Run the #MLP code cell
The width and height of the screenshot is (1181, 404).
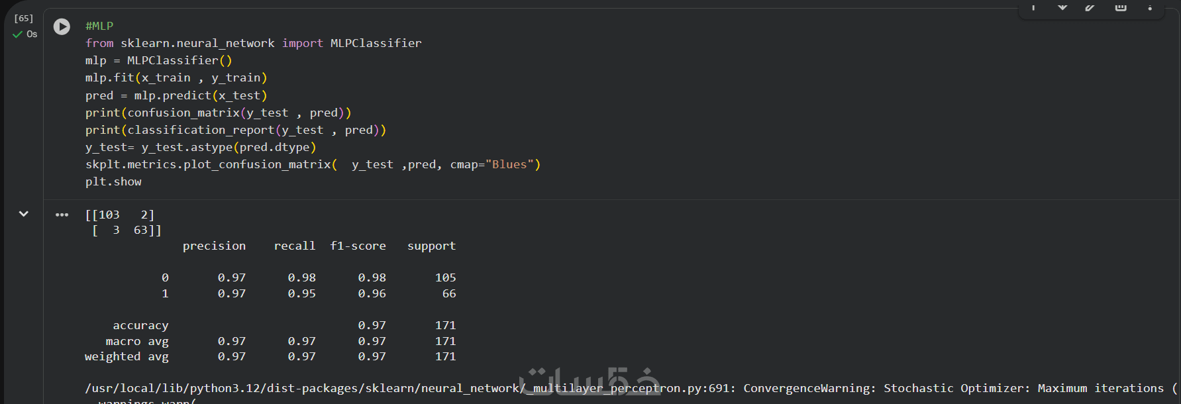[x=62, y=26]
